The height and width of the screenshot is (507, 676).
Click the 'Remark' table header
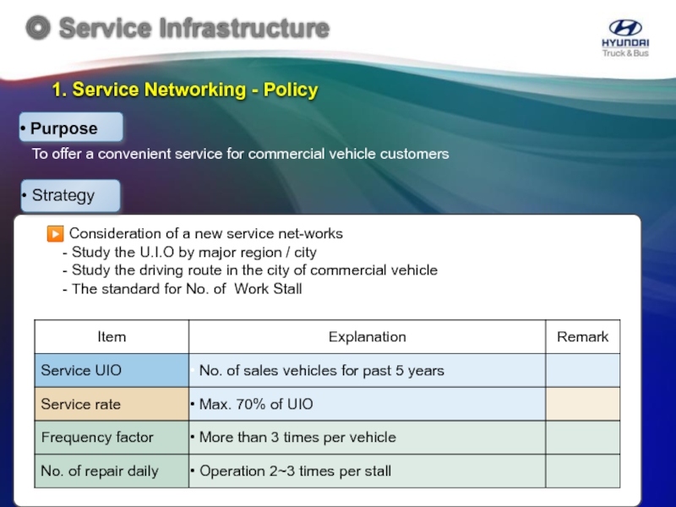point(583,336)
